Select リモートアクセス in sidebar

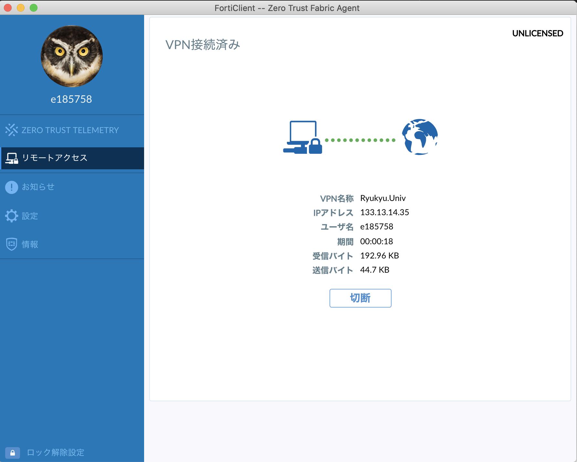72,158
